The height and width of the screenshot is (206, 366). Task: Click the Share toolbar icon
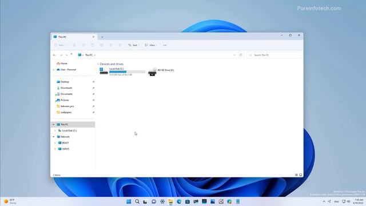point(111,45)
